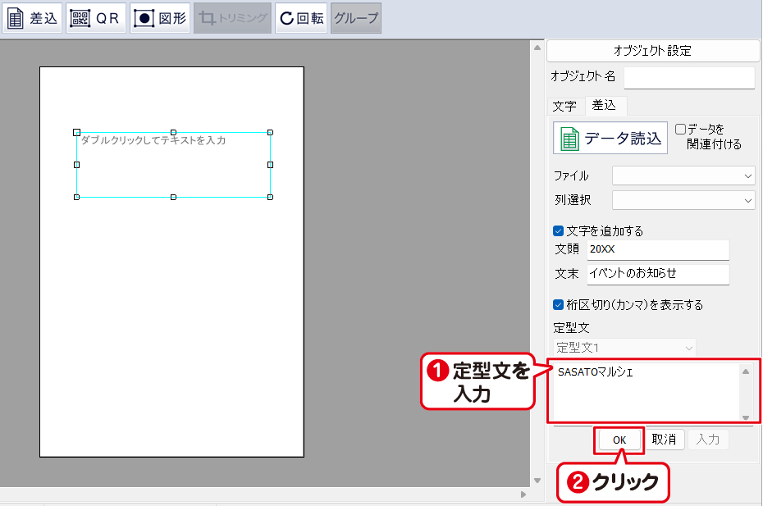Click the 取消 cancel button
The image size is (763, 506).
click(x=664, y=440)
